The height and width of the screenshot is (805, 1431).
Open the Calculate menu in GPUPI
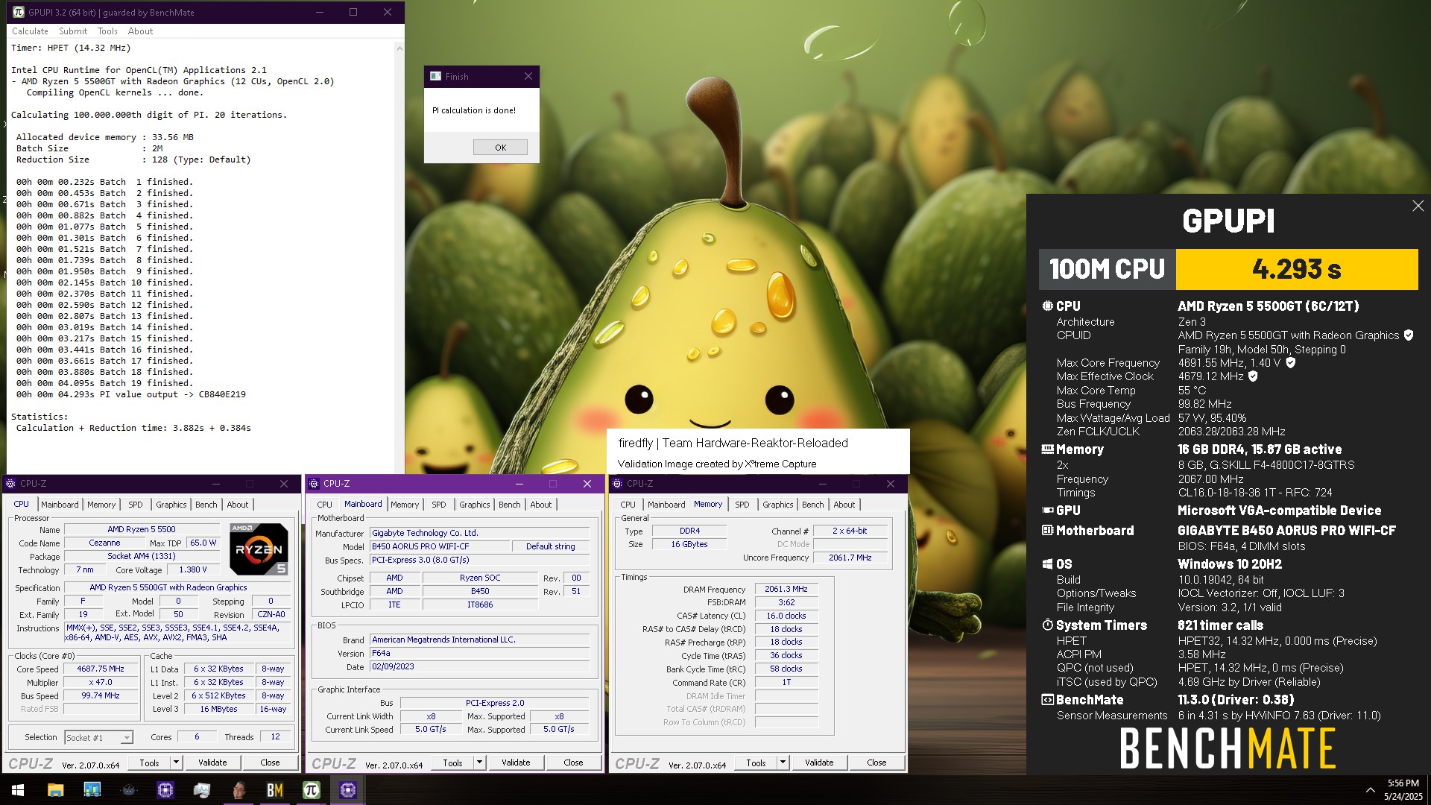click(30, 31)
